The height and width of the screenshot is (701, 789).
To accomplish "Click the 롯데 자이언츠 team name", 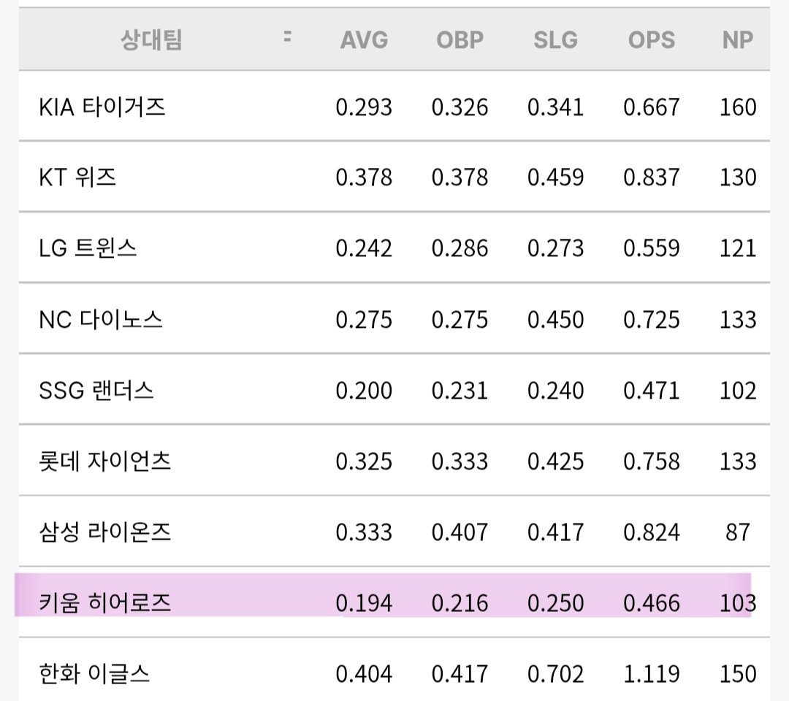I will [x=105, y=461].
